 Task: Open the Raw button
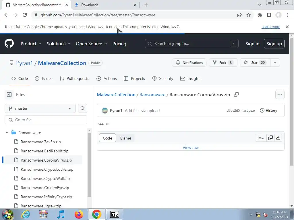point(261,138)
